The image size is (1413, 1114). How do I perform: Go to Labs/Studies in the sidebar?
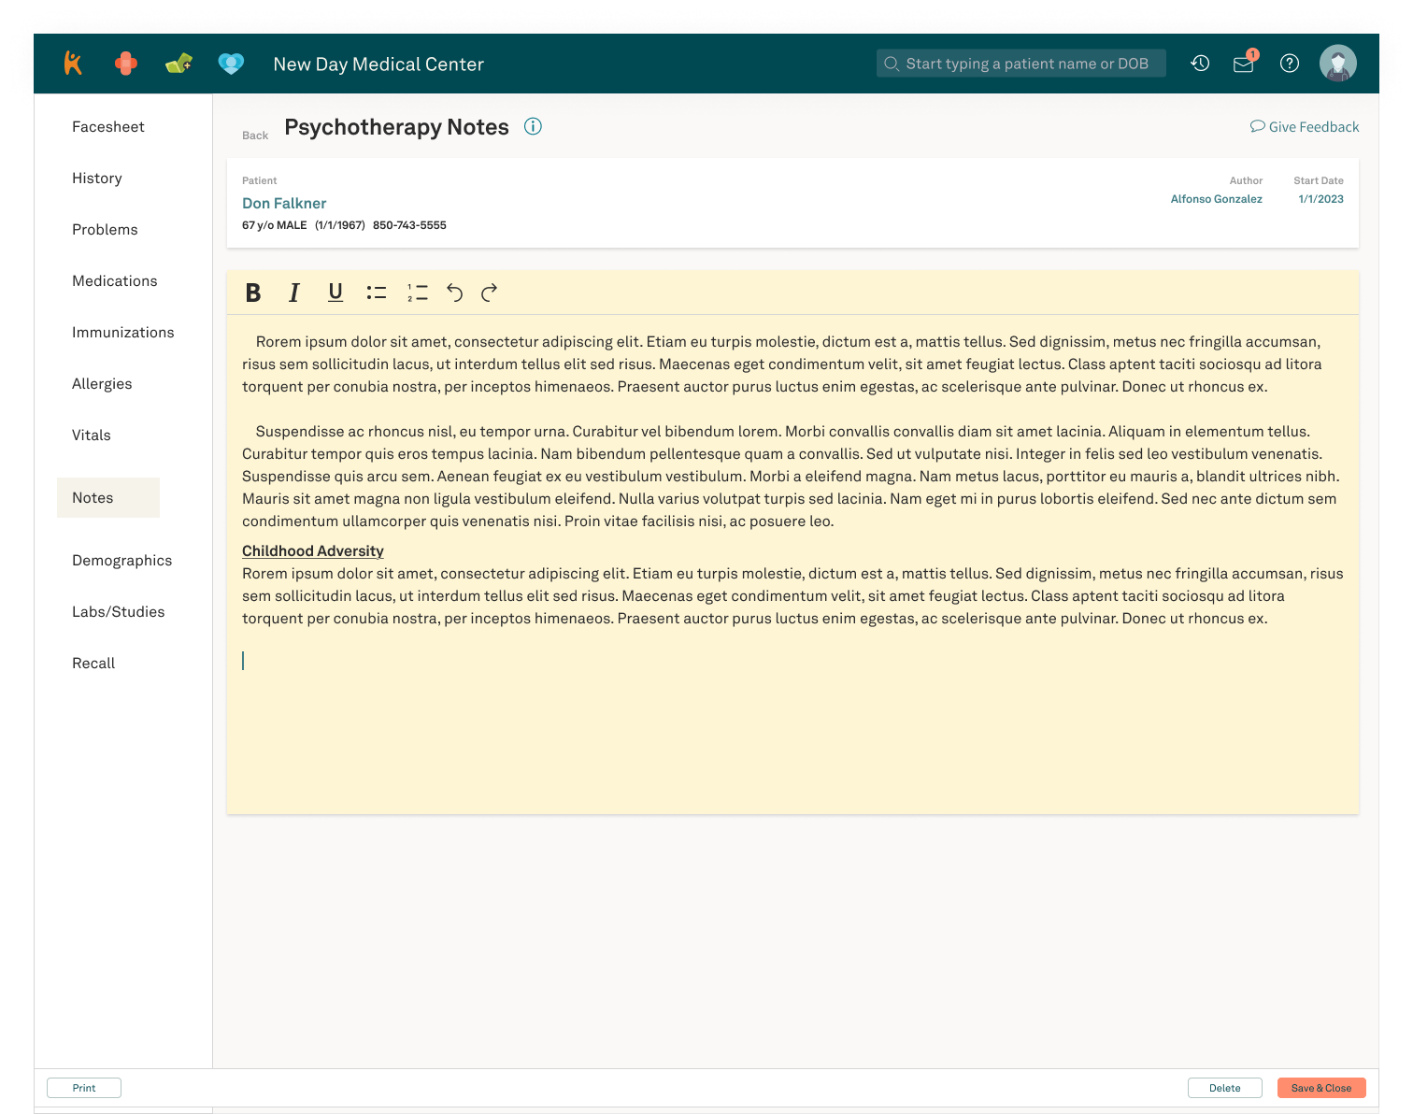click(119, 612)
